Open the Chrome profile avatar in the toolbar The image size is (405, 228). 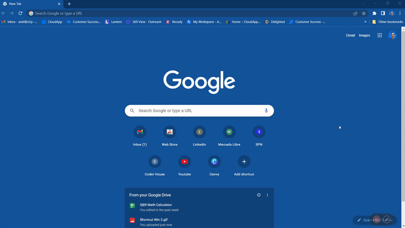392,13
